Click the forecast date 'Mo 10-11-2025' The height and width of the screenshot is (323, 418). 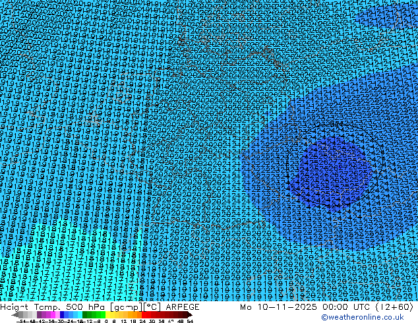pos(279,307)
